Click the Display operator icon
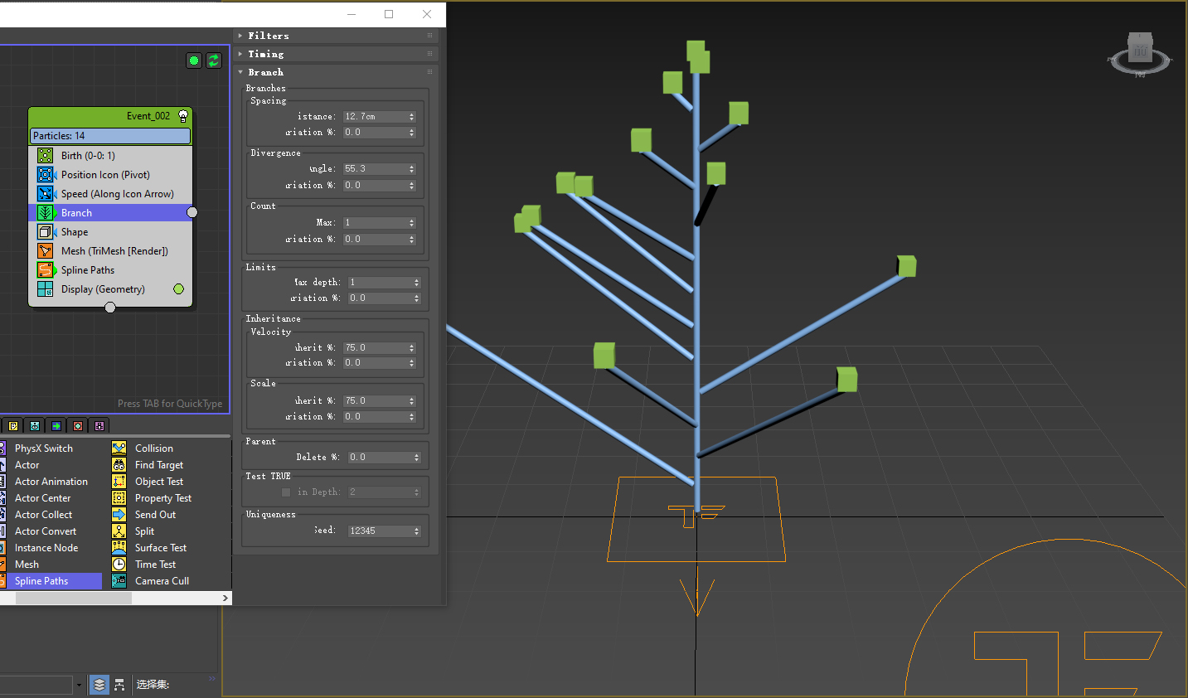This screenshot has height=698, width=1188. point(45,288)
